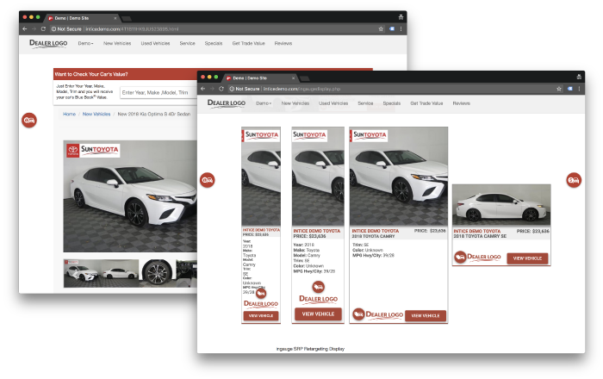Image resolution: width=603 pixels, height=379 pixels.
Task: Expand the Demo dropdown in front window navbar
Action: click(264, 103)
